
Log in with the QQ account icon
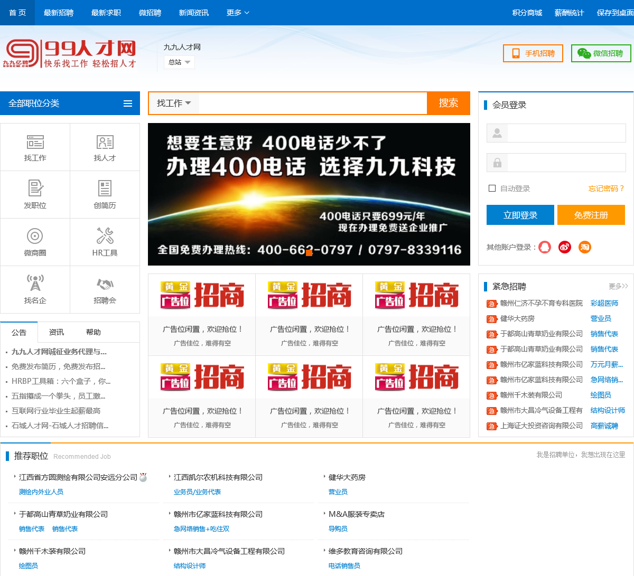[545, 247]
